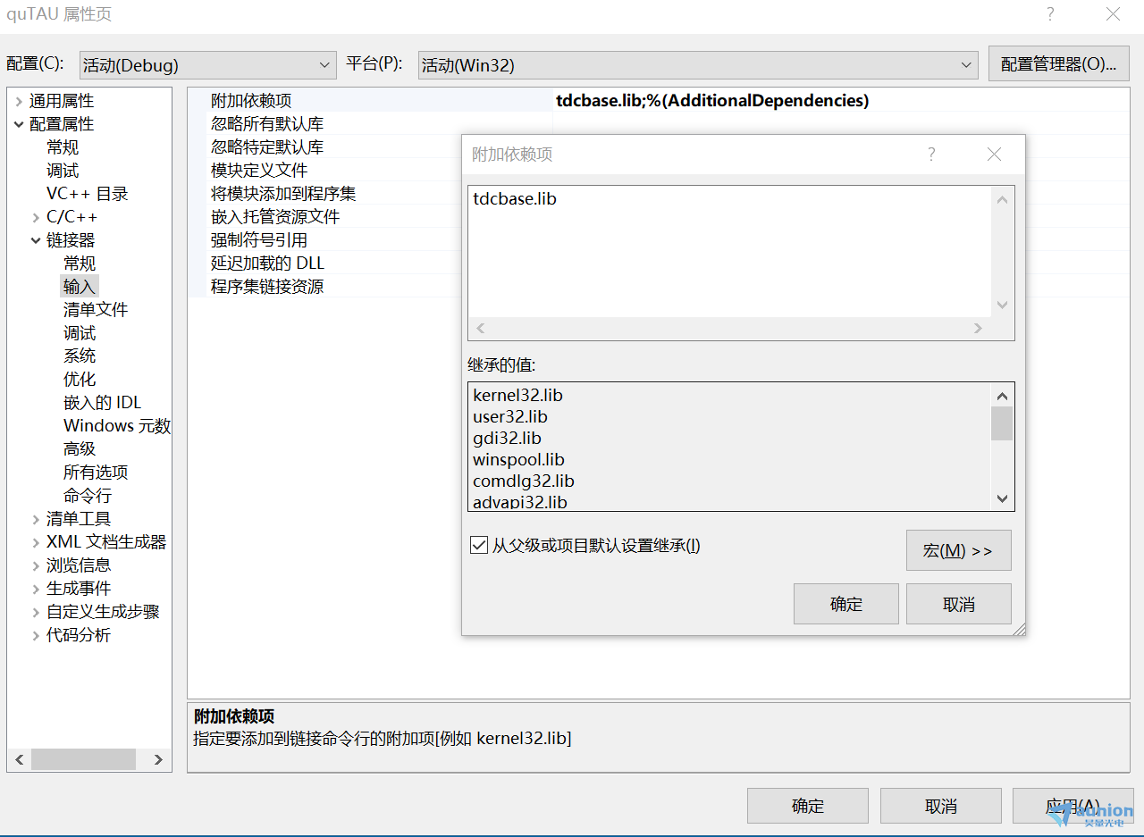1144x837 pixels.
Task: Expand the 生成事件 node
Action: (36, 589)
